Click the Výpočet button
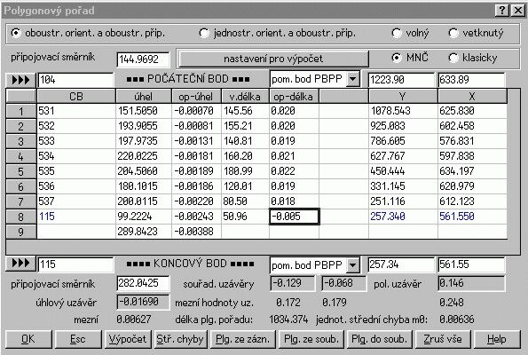The width and height of the screenshot is (528, 355). [x=128, y=339]
